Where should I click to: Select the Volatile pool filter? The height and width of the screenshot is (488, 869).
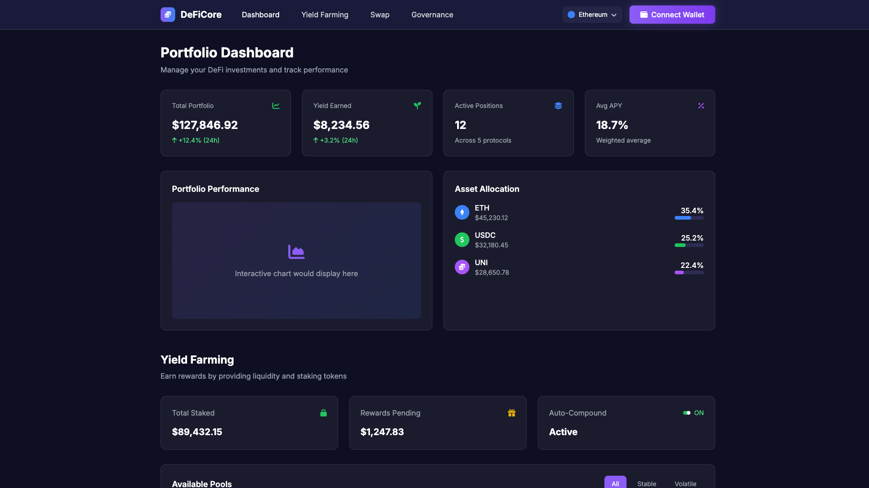[x=685, y=483]
